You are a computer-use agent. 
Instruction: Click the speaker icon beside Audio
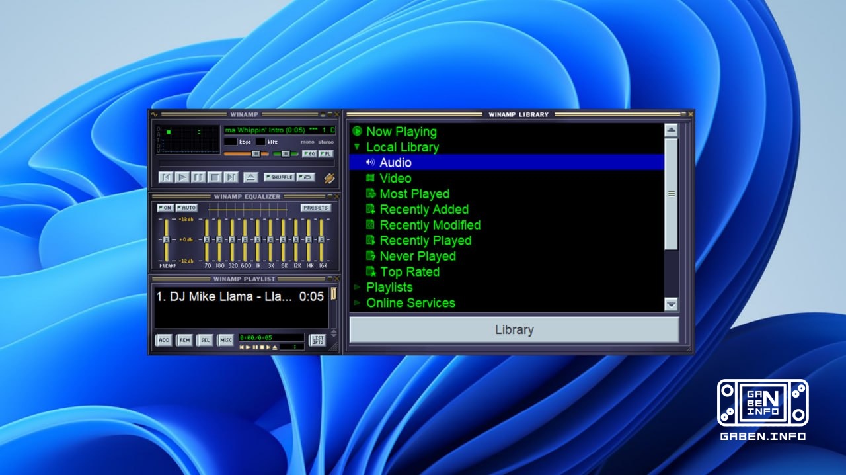pyautogui.click(x=370, y=162)
